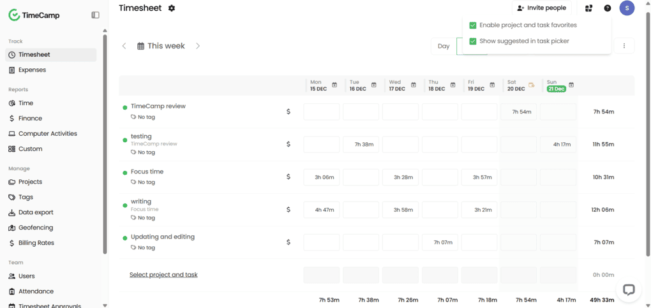
Task: Open the three-dot more options button
Action: point(624,46)
